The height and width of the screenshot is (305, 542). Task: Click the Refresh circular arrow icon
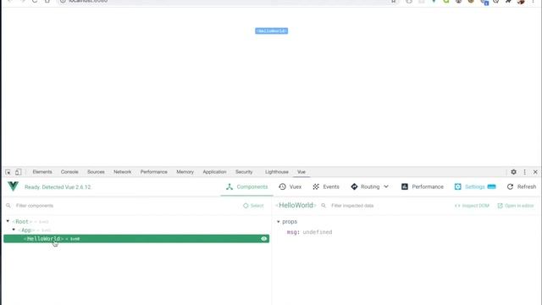[x=510, y=186]
